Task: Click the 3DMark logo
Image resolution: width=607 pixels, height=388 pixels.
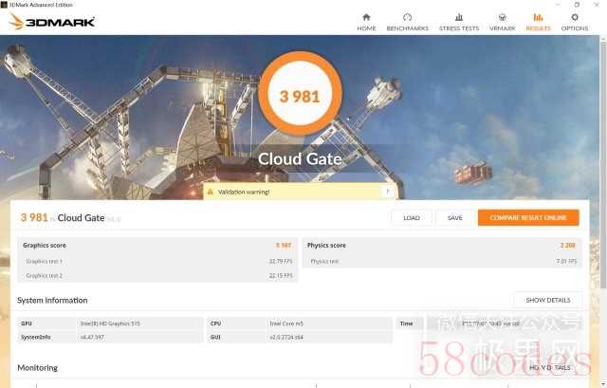Action: 52,21
